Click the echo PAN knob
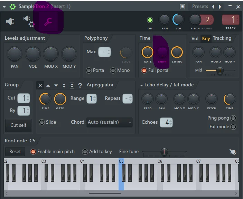The image size is (243, 199). [161, 99]
